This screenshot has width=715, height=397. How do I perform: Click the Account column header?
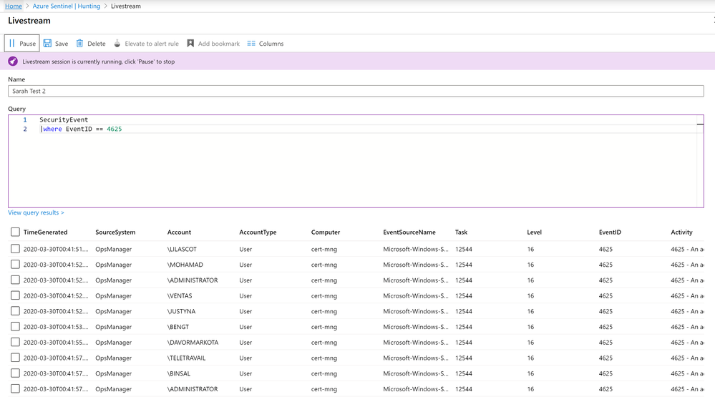tap(179, 232)
